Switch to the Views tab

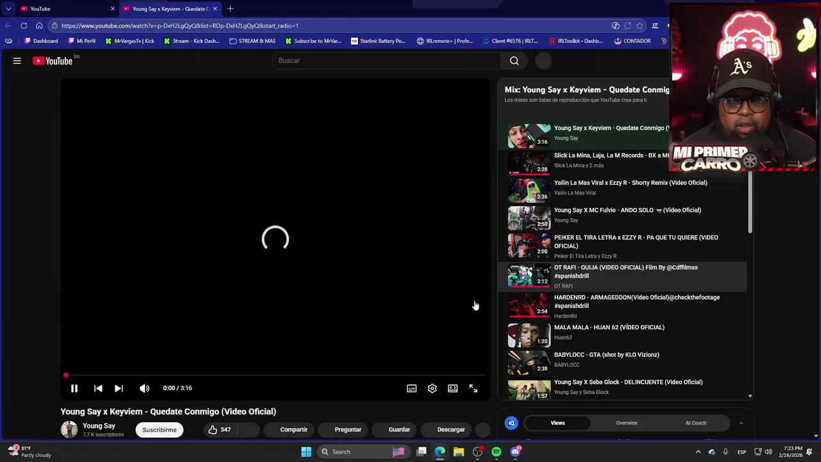[558, 423]
